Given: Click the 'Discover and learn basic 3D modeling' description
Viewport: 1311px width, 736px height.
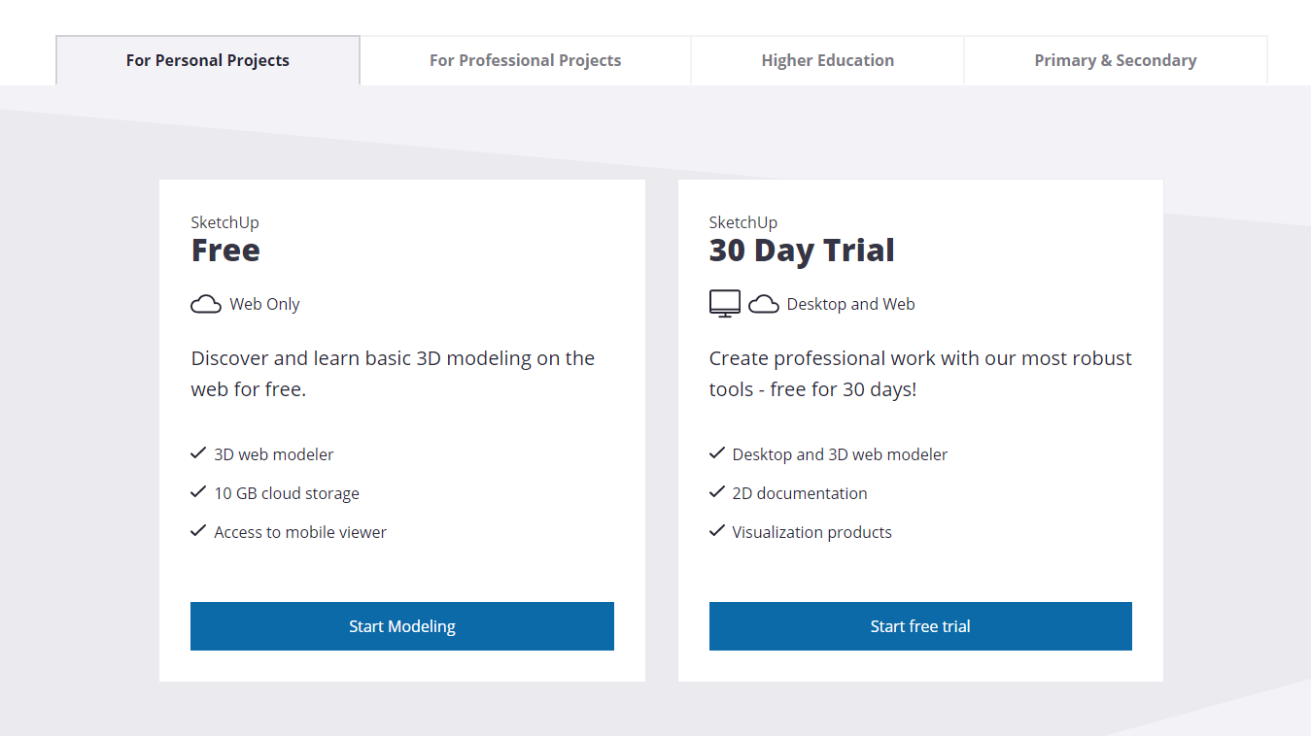Looking at the screenshot, I should pyautogui.click(x=393, y=374).
